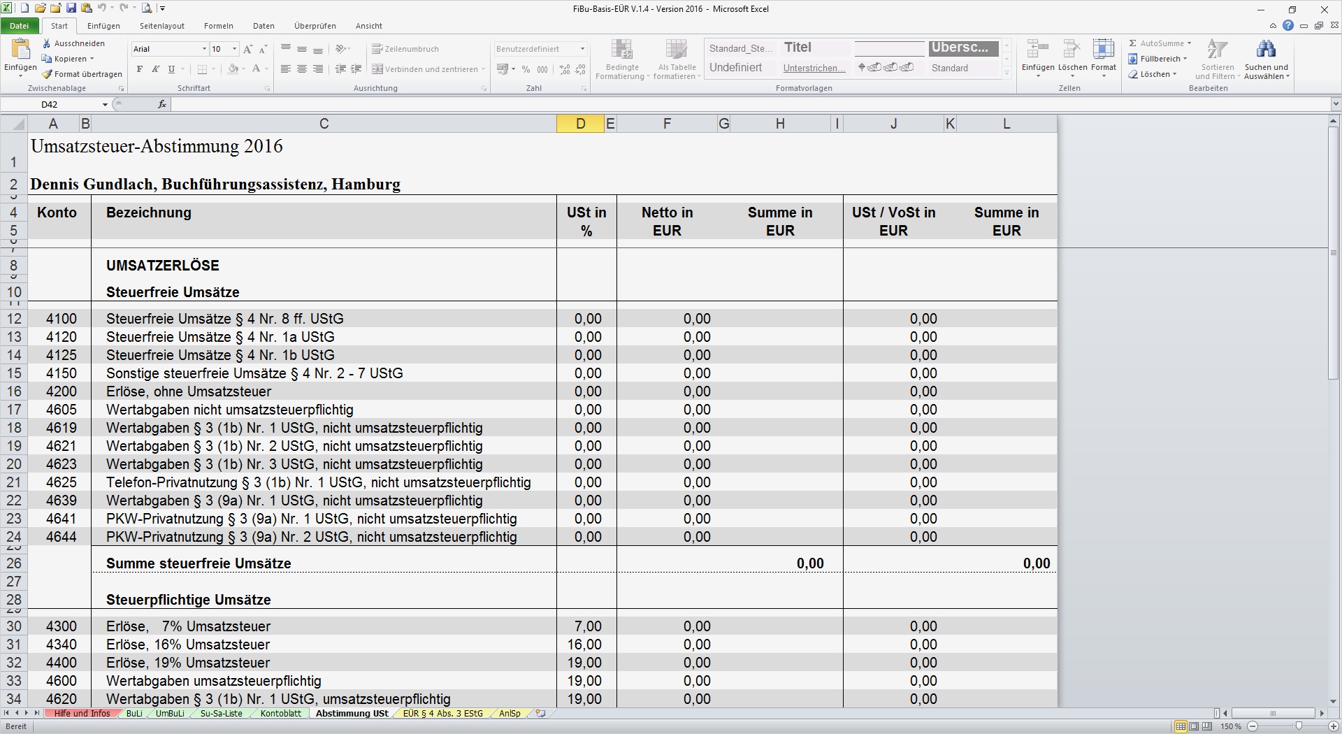Viewport: 1342px width, 734px height.
Task: Open Als Tabelle formatieren gallery
Action: pyautogui.click(x=675, y=59)
